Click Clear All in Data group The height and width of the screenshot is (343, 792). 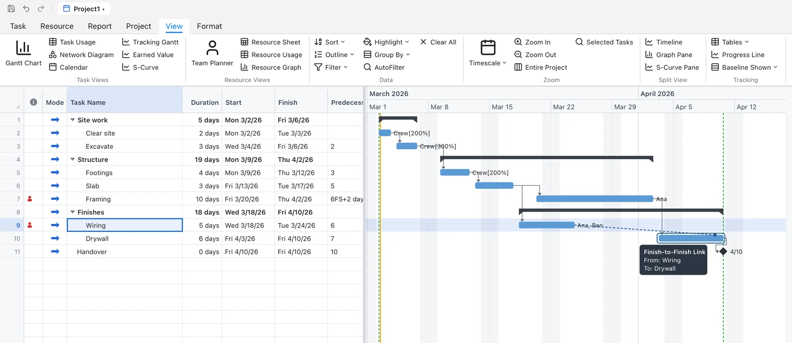click(x=438, y=42)
